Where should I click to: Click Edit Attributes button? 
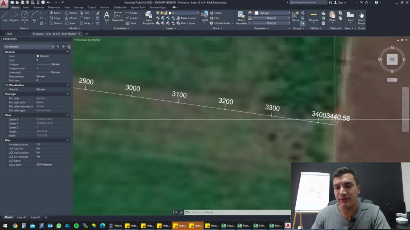pos(220,23)
